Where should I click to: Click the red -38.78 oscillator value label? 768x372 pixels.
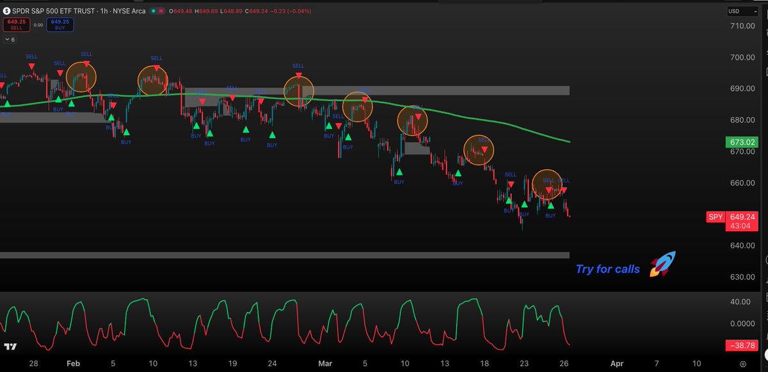point(742,346)
